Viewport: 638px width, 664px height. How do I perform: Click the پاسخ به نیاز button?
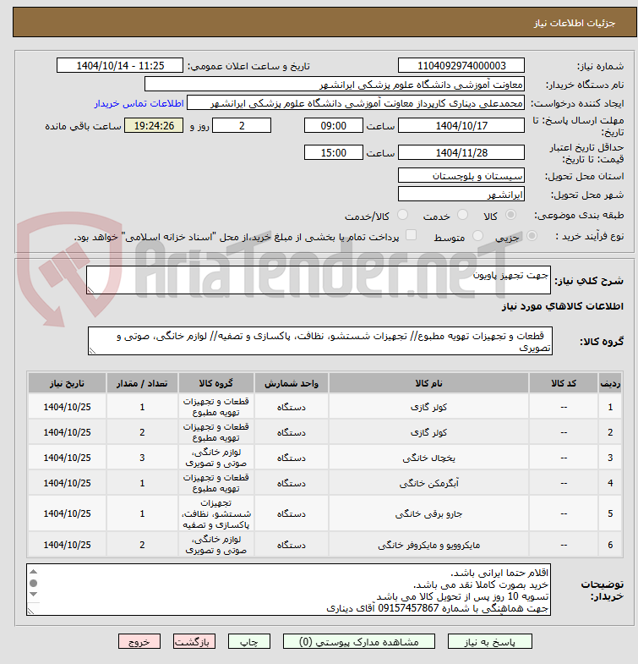[489, 641]
